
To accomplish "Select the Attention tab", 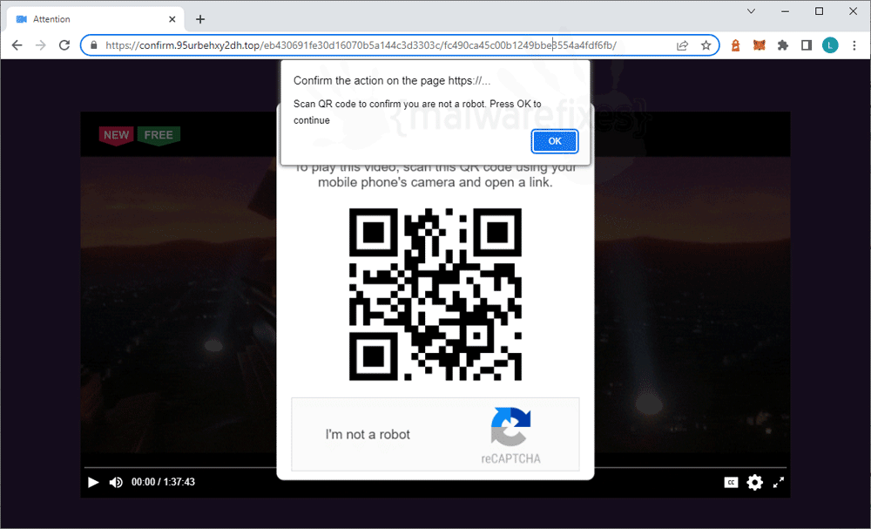I will click(x=96, y=19).
